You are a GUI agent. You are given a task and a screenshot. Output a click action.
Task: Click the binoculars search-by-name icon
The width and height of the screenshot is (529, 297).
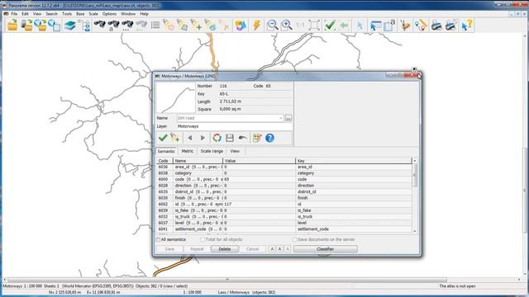click(113, 26)
